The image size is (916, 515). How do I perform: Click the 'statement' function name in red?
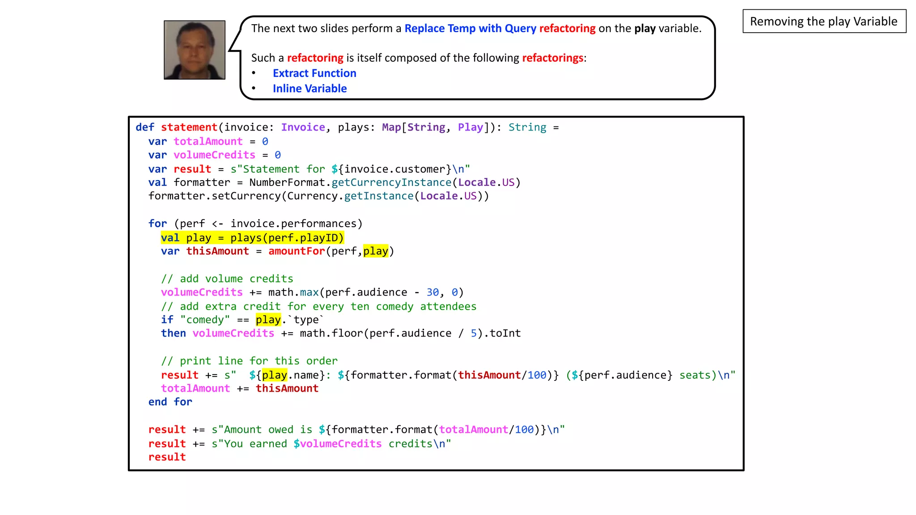(x=189, y=127)
